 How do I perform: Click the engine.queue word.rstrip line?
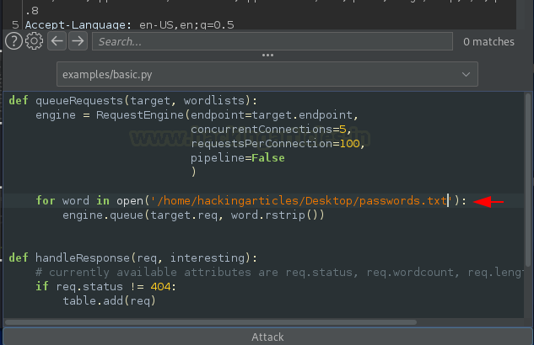[x=193, y=215]
